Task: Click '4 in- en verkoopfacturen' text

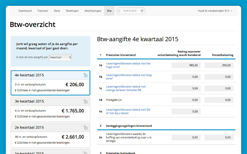Action: point(30,111)
